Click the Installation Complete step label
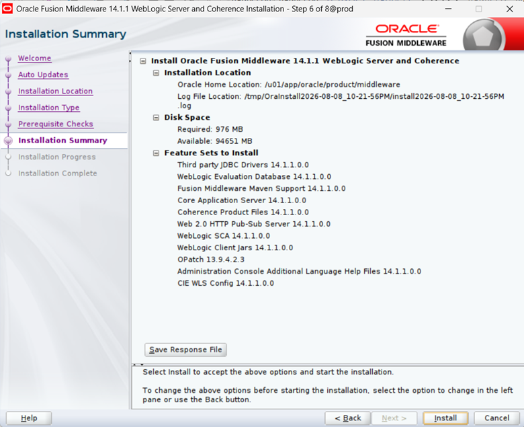 pos(58,173)
